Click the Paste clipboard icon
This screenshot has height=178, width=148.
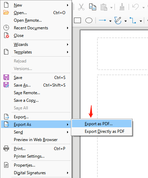tap(104, 7)
